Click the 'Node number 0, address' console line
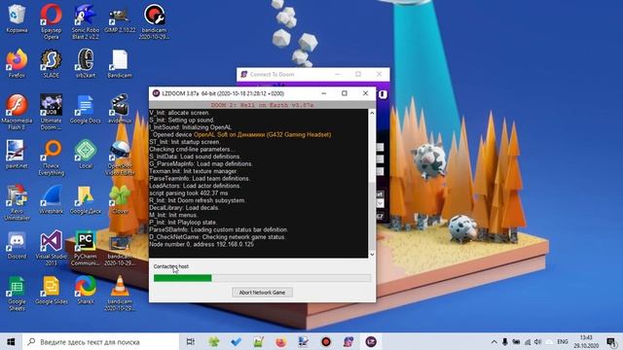The image size is (623, 350). pos(202,244)
